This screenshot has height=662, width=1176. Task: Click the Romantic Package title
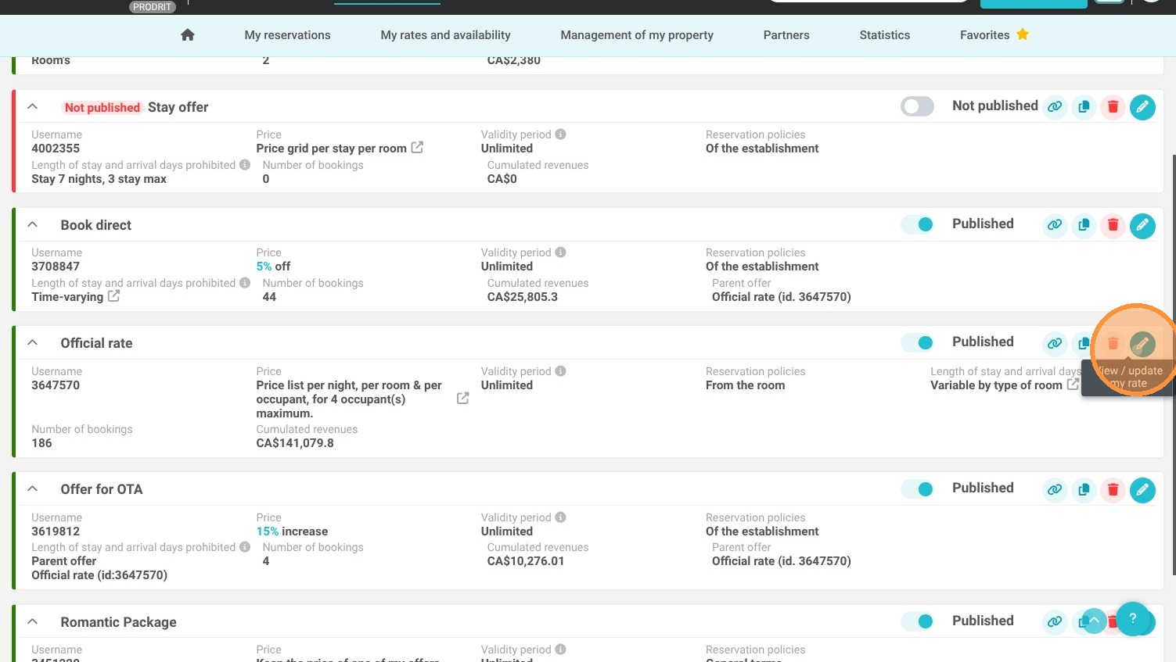[x=119, y=622]
